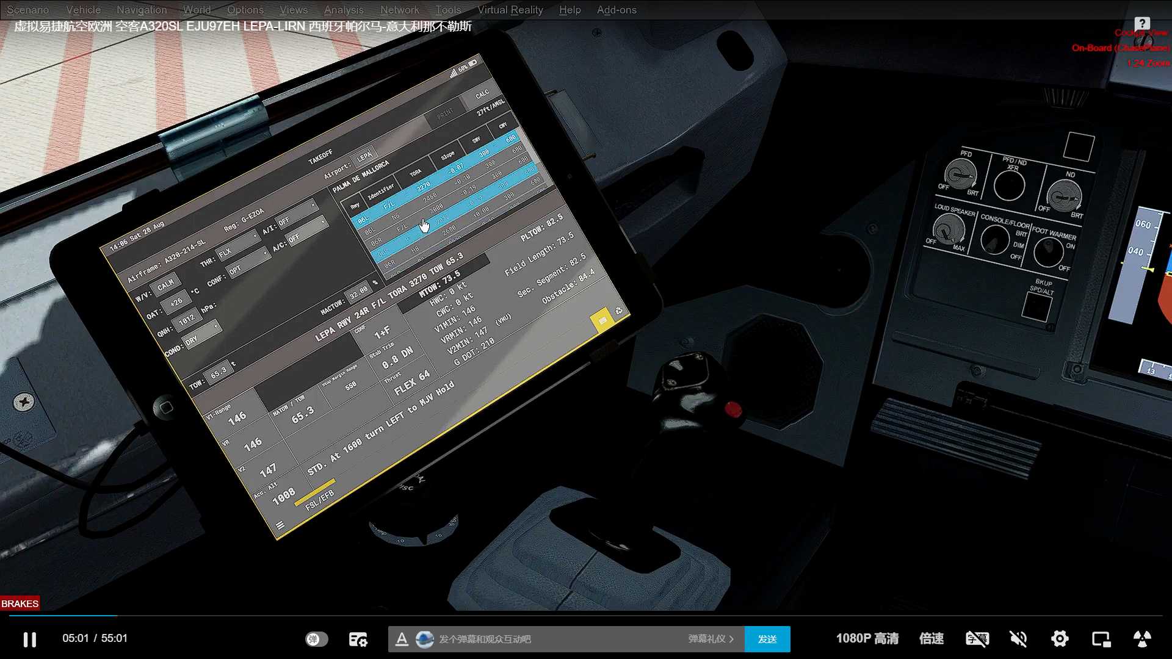Turn the PFD brightness knob

click(960, 175)
